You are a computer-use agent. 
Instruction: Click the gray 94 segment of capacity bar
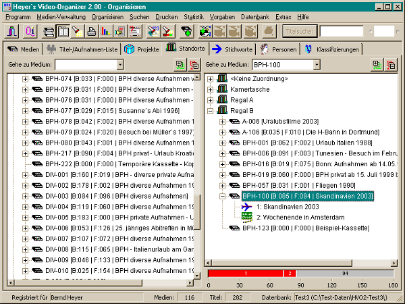(x=345, y=273)
